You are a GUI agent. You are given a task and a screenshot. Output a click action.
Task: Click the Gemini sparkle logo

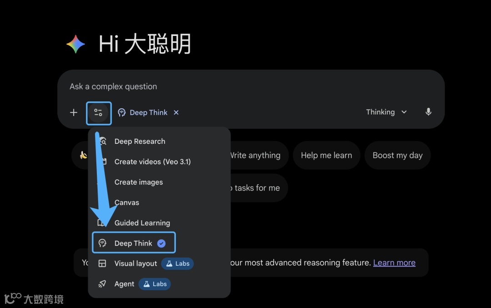pos(76,44)
